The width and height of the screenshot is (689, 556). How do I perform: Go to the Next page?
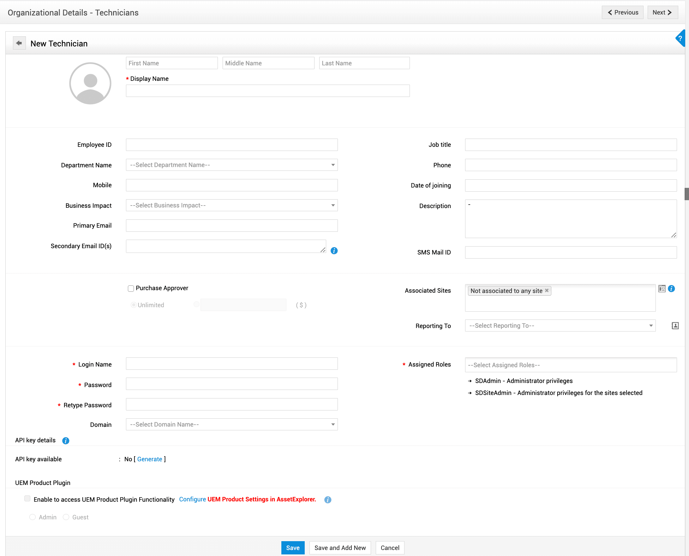point(662,13)
